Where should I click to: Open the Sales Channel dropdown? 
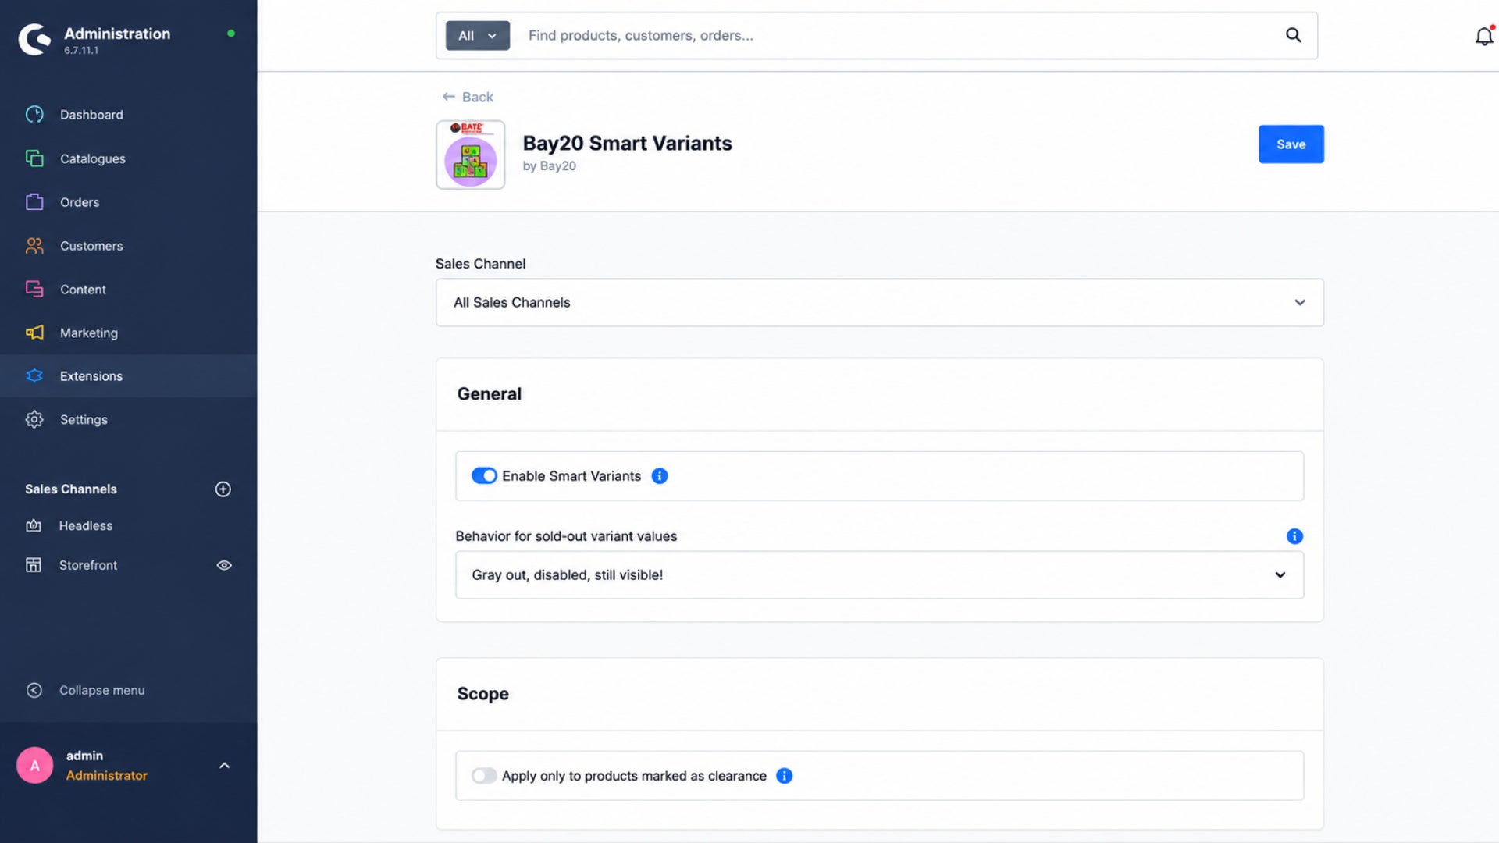(879, 303)
